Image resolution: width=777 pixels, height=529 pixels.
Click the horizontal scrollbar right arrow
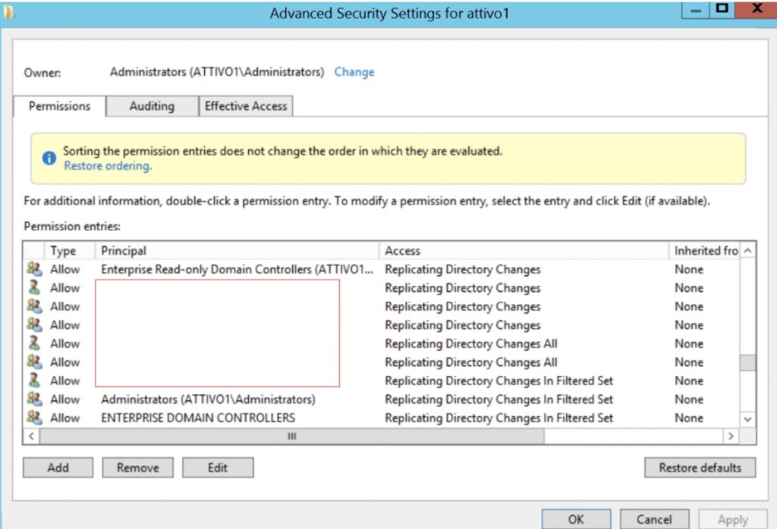pos(731,437)
